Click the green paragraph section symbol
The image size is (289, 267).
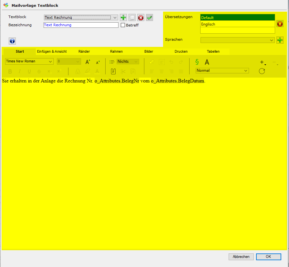point(197,62)
